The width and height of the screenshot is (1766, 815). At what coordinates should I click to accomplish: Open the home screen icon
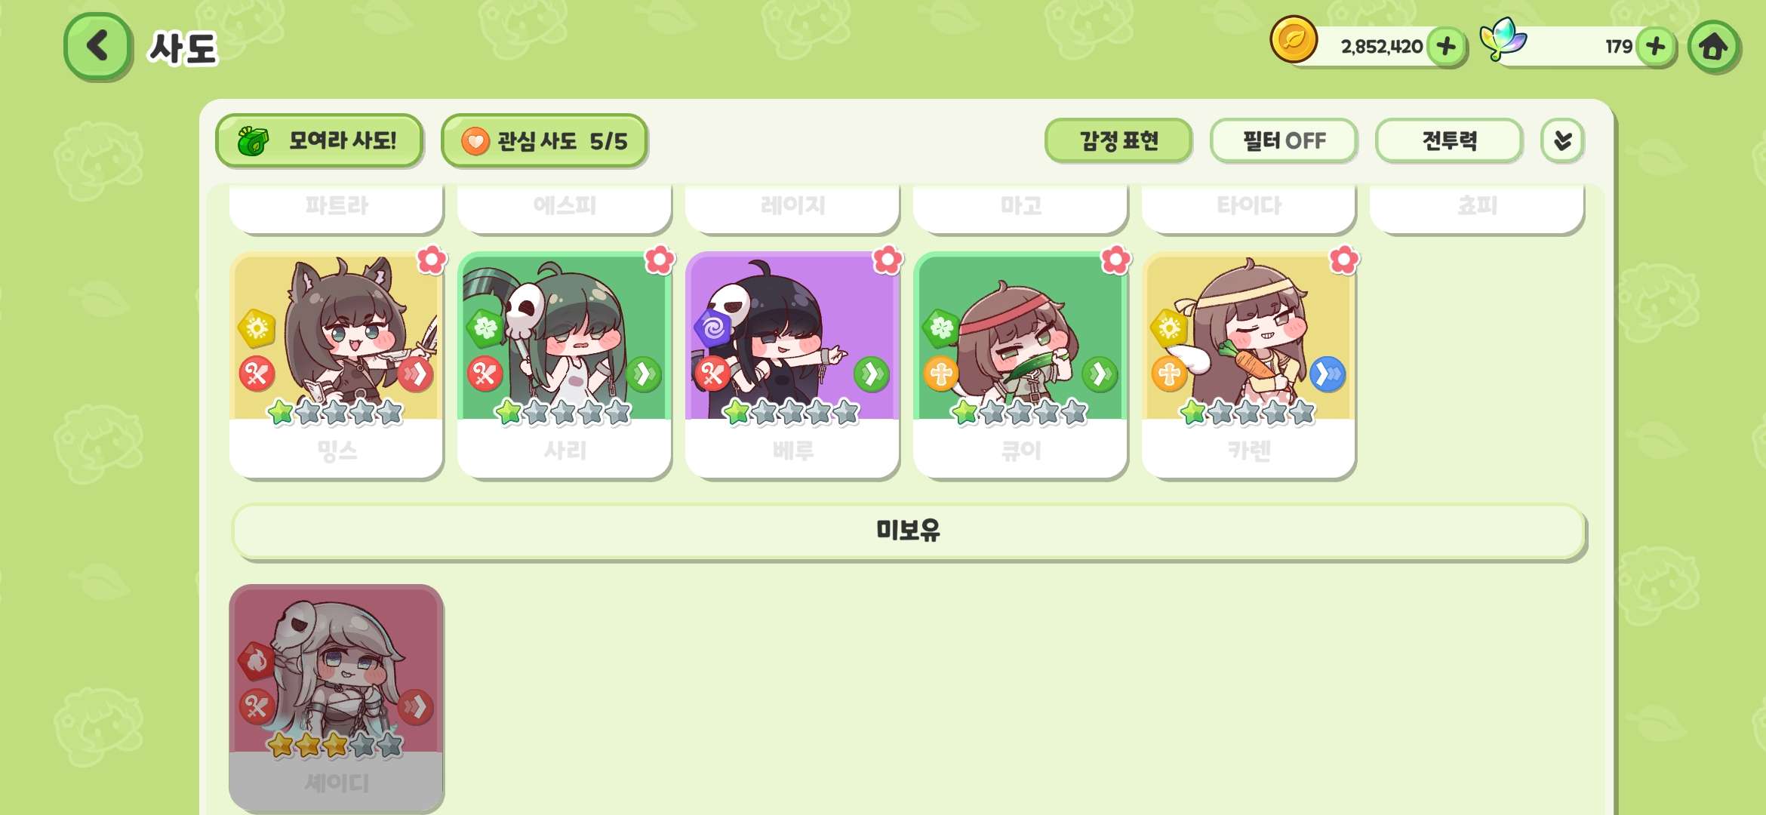tap(1713, 47)
